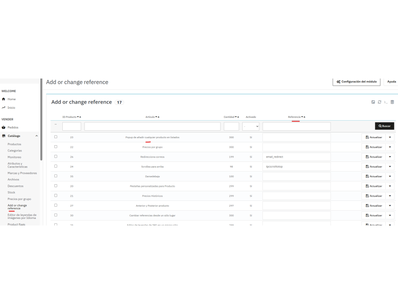Select checkbox for Precios por grupo row
Image resolution: width=398 pixels, height=304 pixels.
[x=56, y=147]
